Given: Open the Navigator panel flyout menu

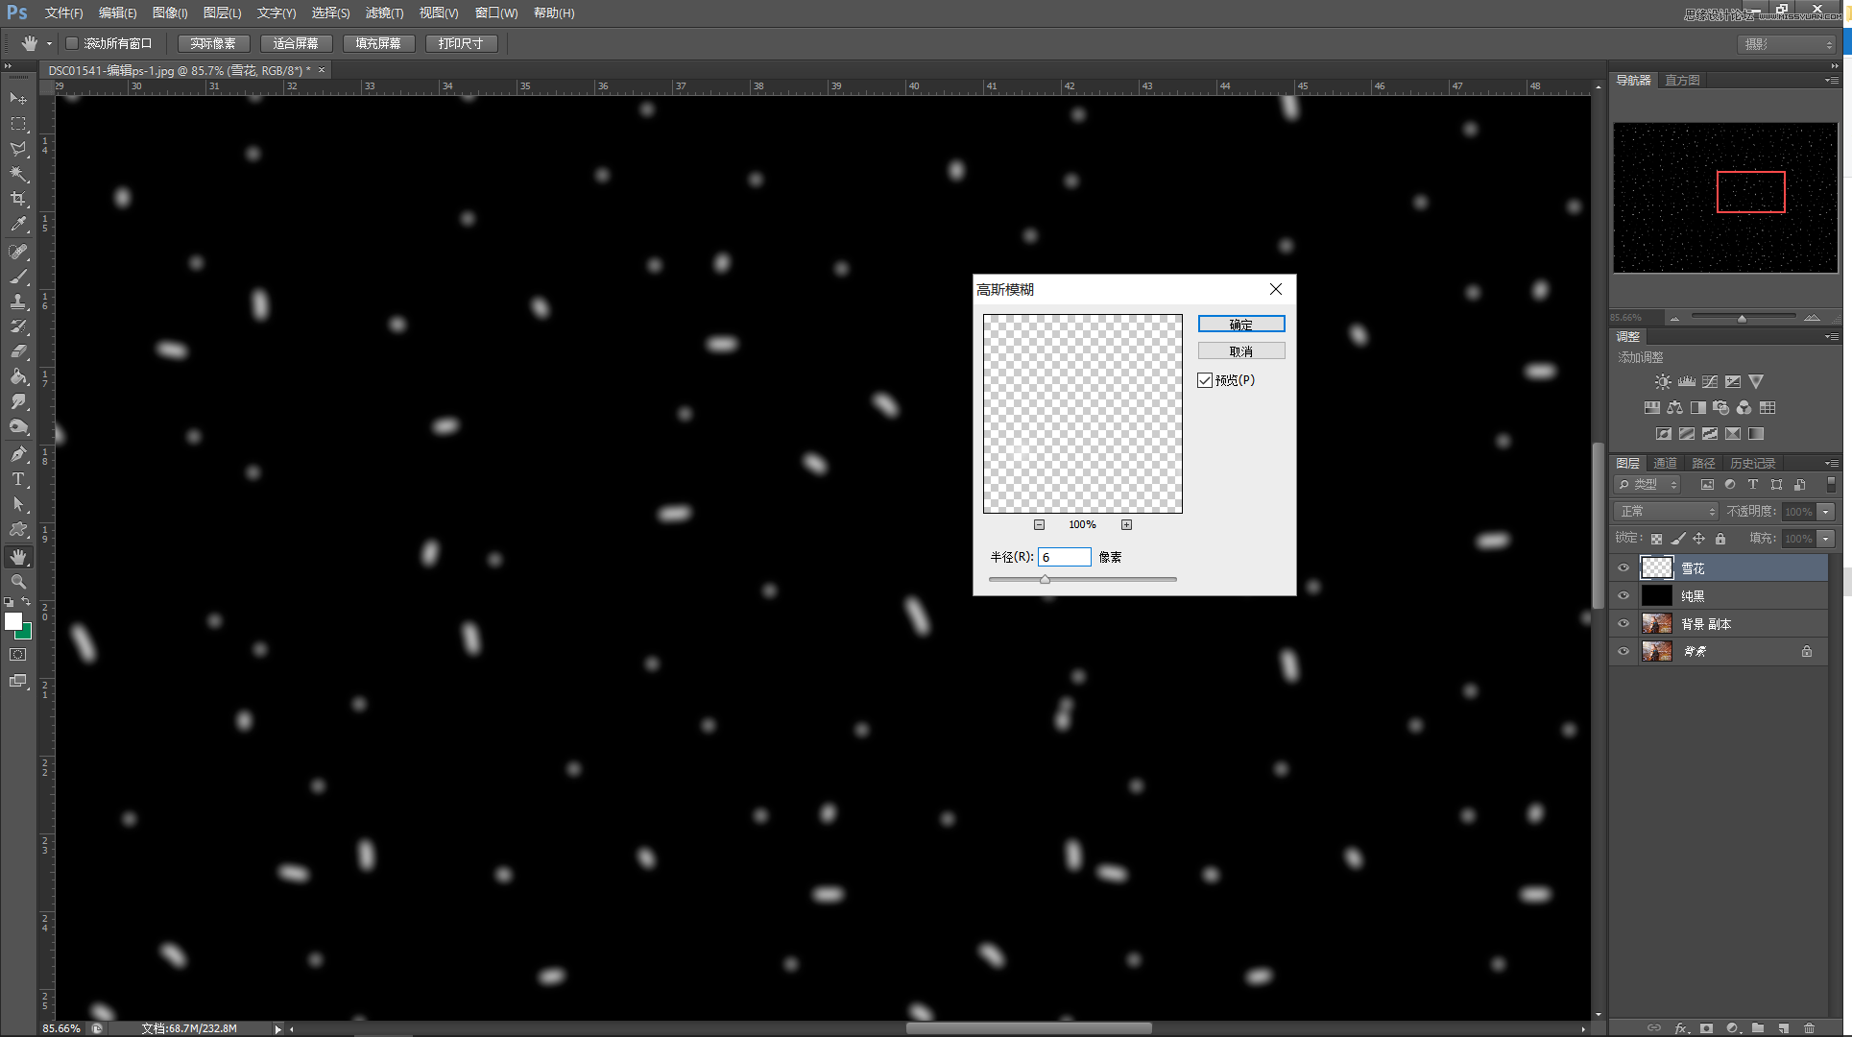Looking at the screenshot, I should coord(1831,81).
